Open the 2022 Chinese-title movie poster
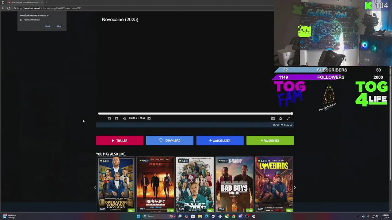This screenshot has height=220, width=392. (x=155, y=185)
